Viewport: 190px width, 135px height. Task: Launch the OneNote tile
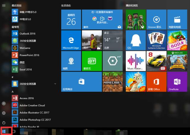[177, 82]
